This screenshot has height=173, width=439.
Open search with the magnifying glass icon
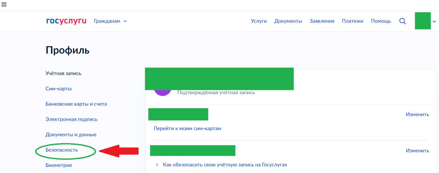402,21
